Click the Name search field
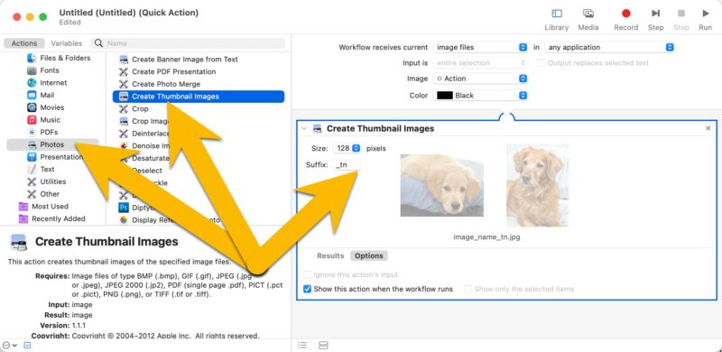Screen dimensions: 722x352 (x=189, y=43)
